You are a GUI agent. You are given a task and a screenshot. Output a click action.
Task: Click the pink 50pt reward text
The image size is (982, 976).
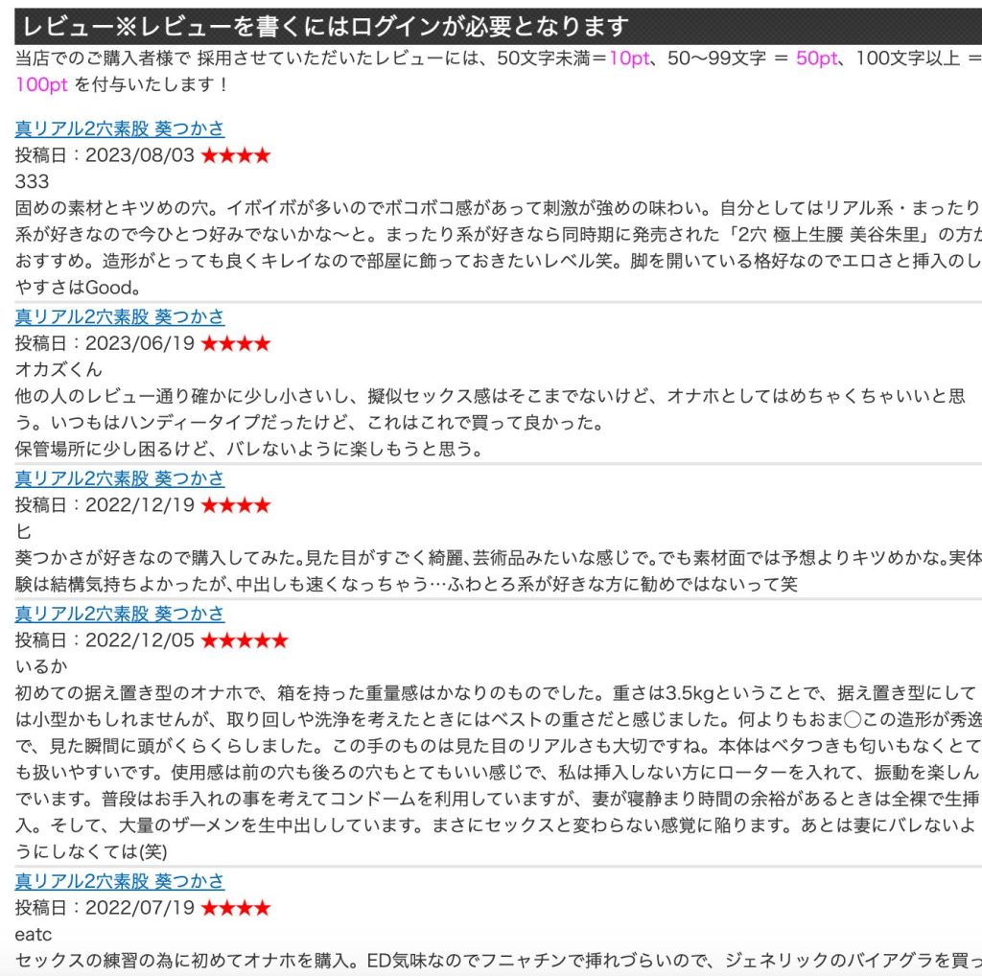pos(816,58)
